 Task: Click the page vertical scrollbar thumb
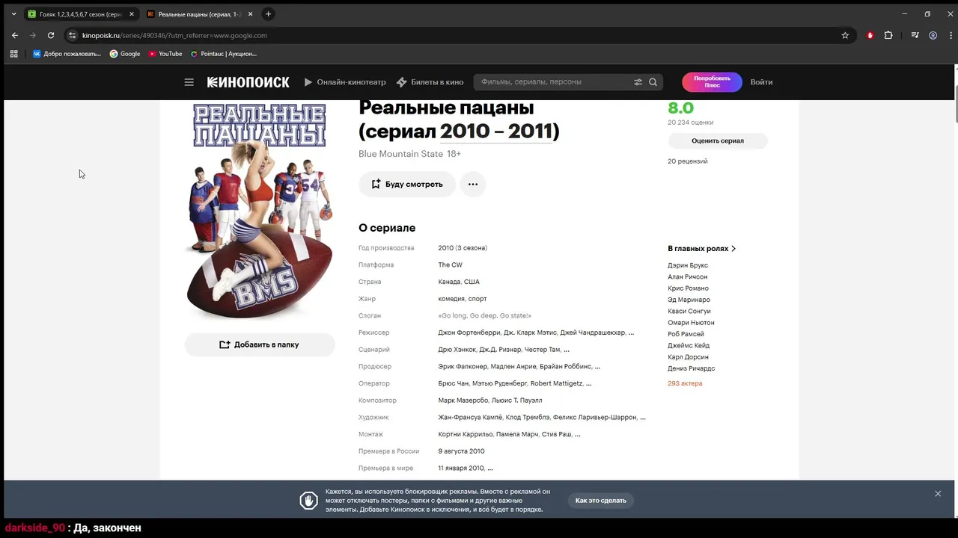pyautogui.click(x=955, y=103)
